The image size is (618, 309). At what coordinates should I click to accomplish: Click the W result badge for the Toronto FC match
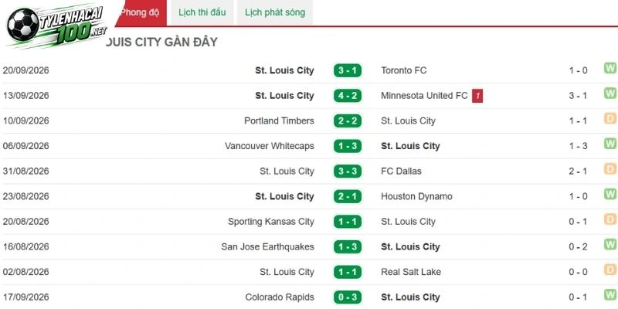click(610, 68)
